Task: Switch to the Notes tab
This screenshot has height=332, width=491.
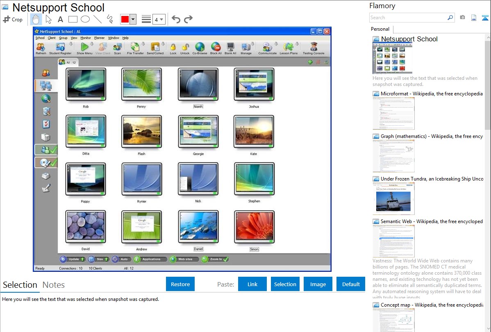Action: coord(54,285)
